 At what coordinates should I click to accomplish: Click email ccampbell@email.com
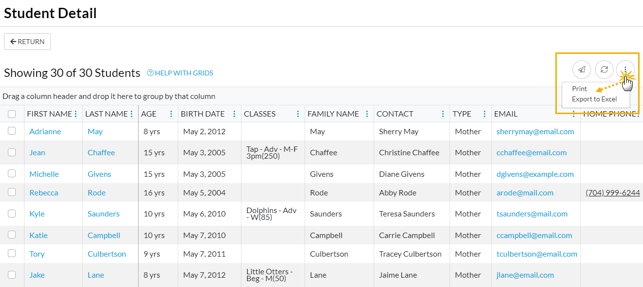coord(534,235)
